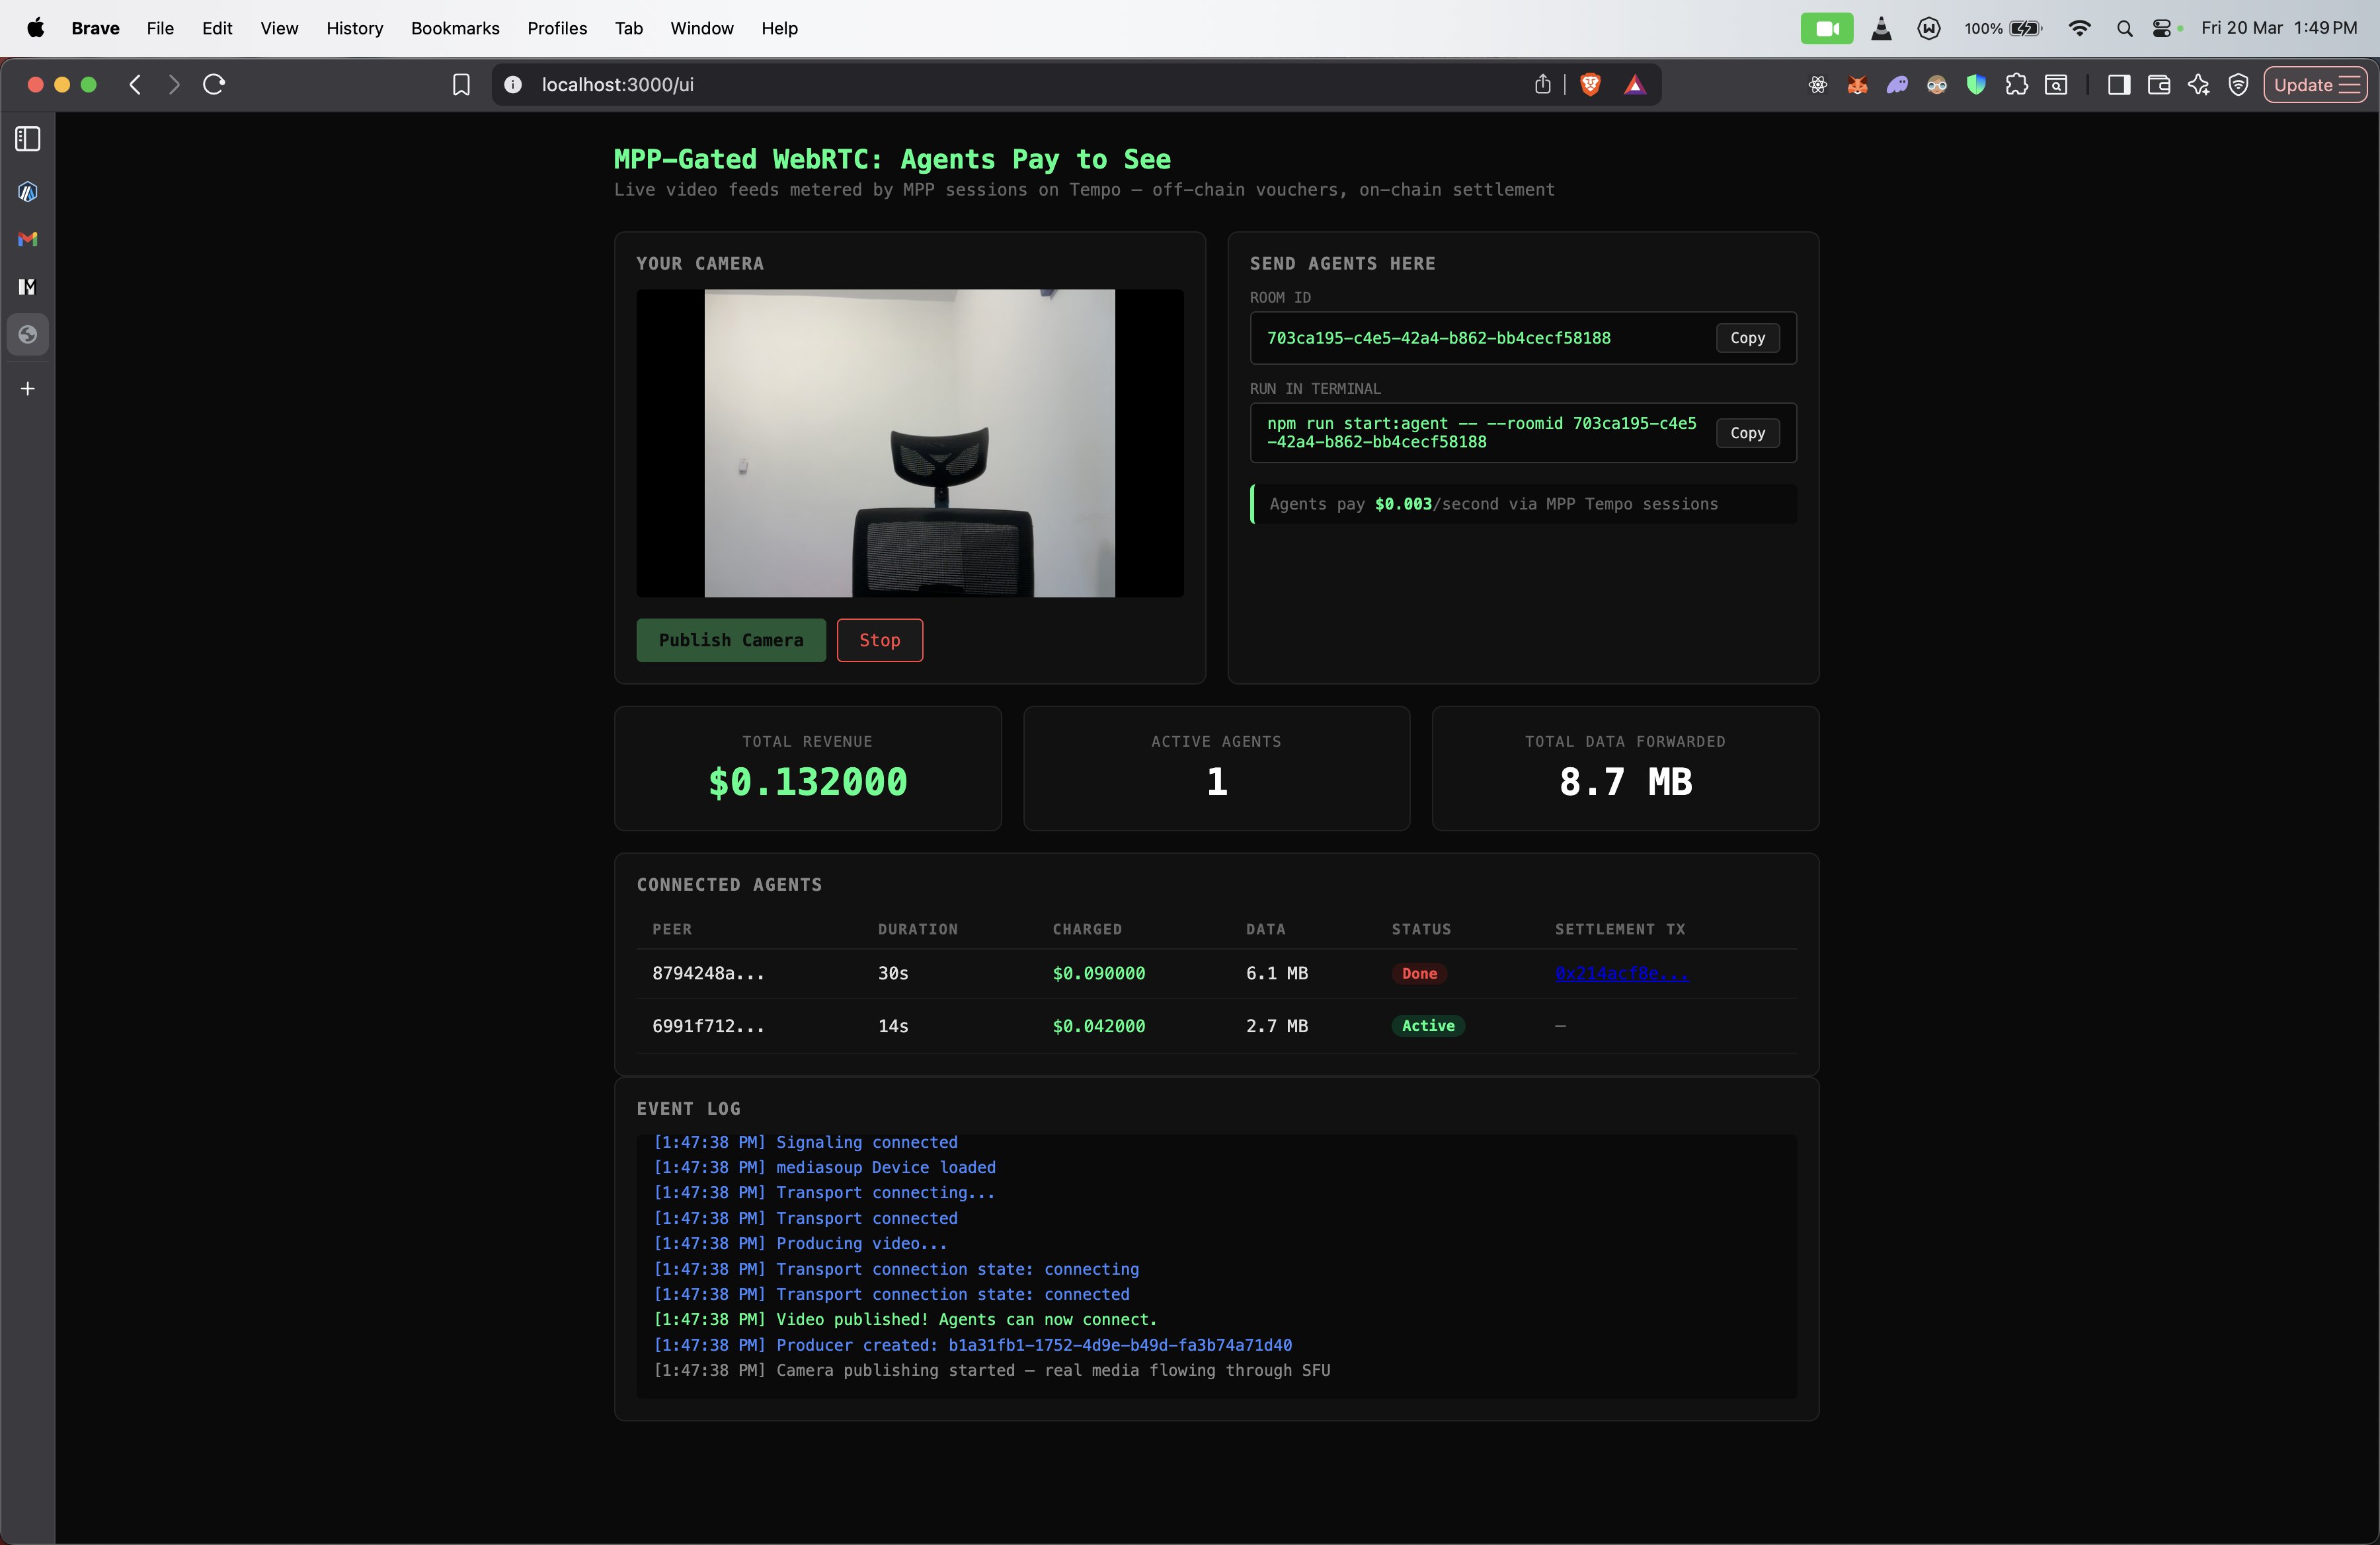The height and width of the screenshot is (1545, 2380).
Task: Reload the page with refresh icon
Action: click(214, 85)
